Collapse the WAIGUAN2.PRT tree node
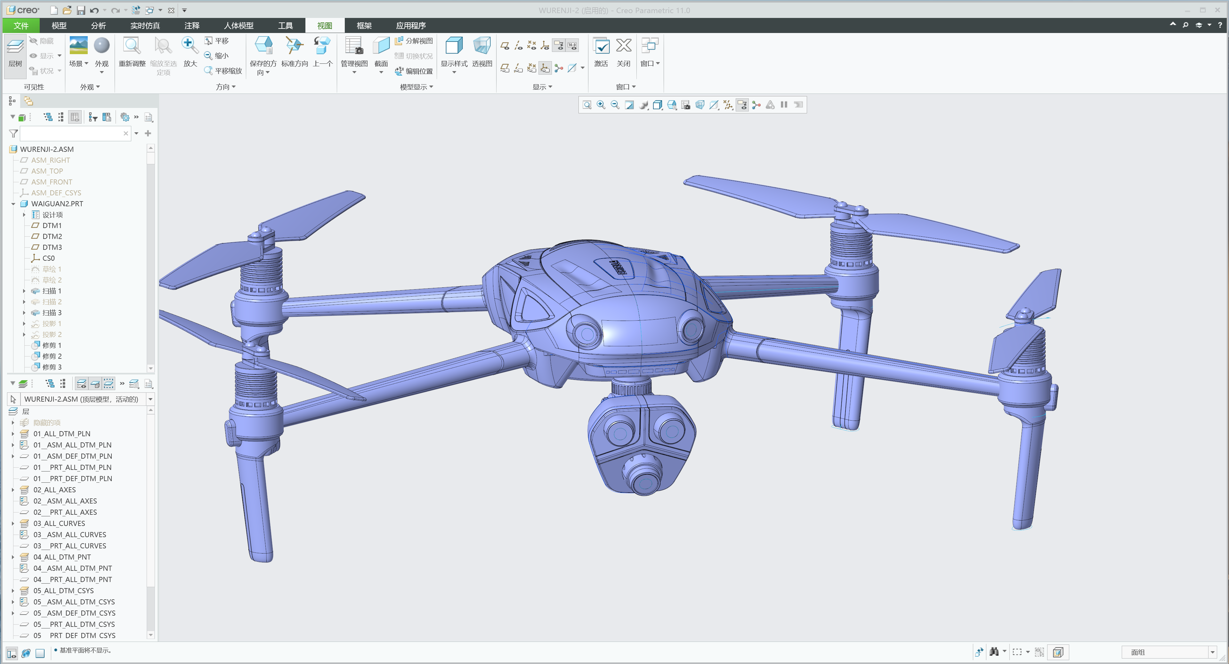1229x664 pixels. (13, 203)
